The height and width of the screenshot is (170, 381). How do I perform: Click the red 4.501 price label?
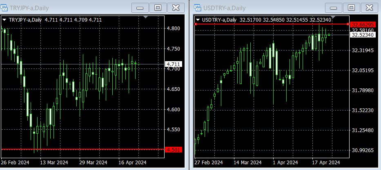[173, 150]
